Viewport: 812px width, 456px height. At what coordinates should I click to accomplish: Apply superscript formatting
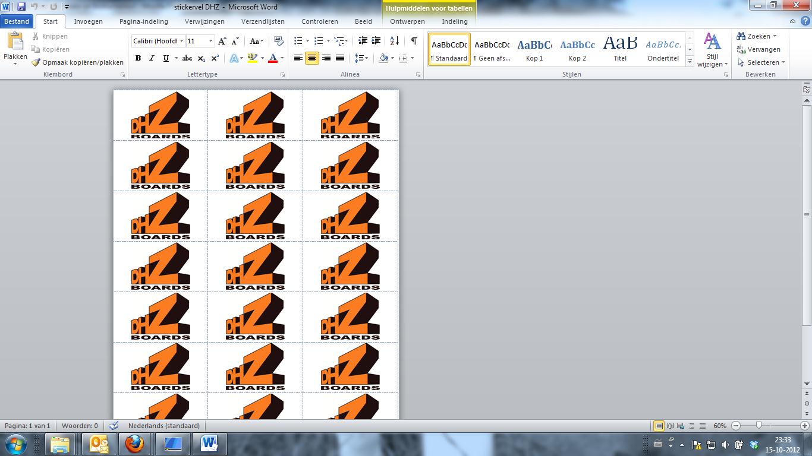tap(215, 58)
